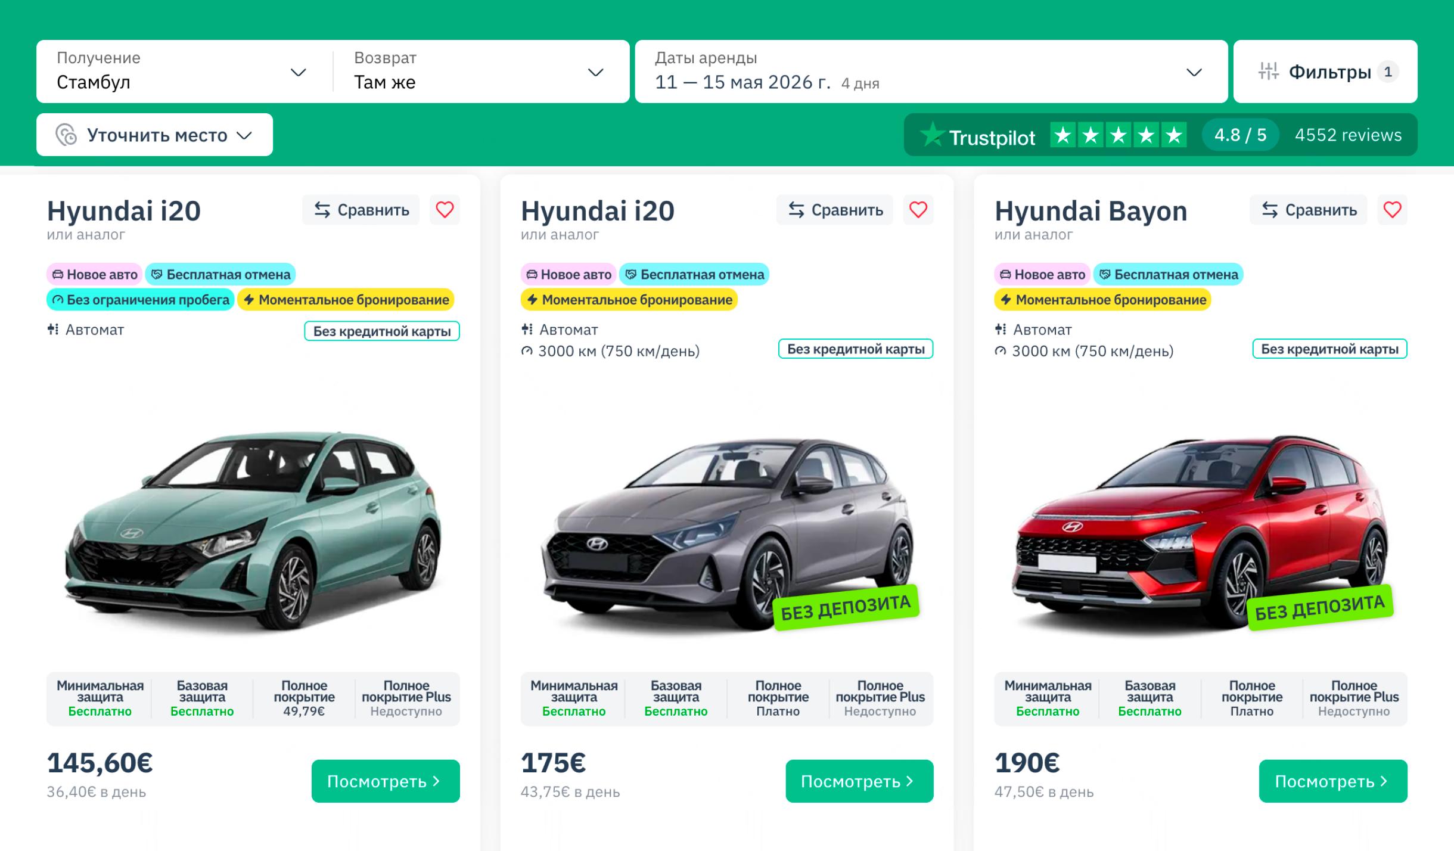1454x851 pixels.
Task: Open the Фильтры panel
Action: pos(1325,72)
